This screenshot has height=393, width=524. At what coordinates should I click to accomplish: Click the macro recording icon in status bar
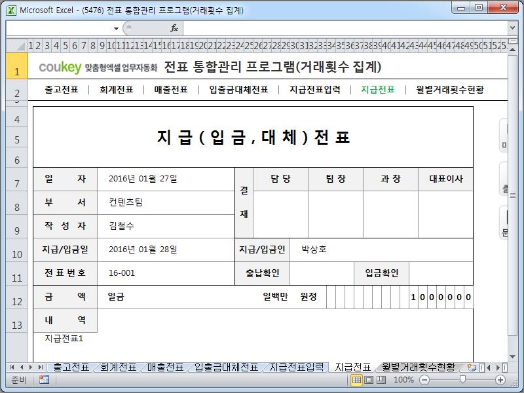(44, 380)
